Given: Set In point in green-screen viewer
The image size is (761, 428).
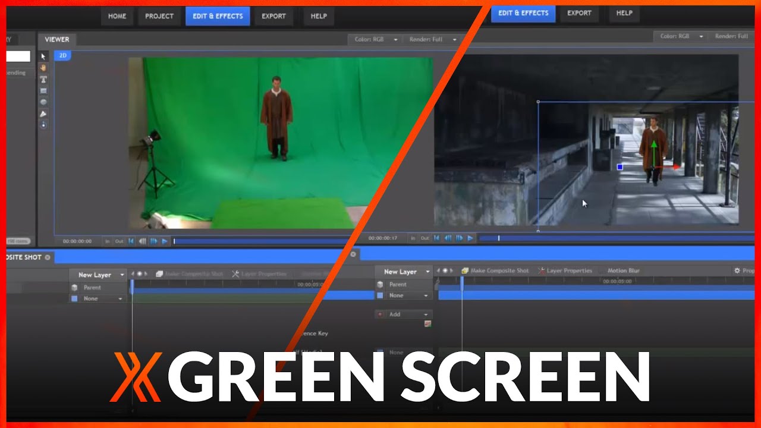Looking at the screenshot, I should point(108,241).
